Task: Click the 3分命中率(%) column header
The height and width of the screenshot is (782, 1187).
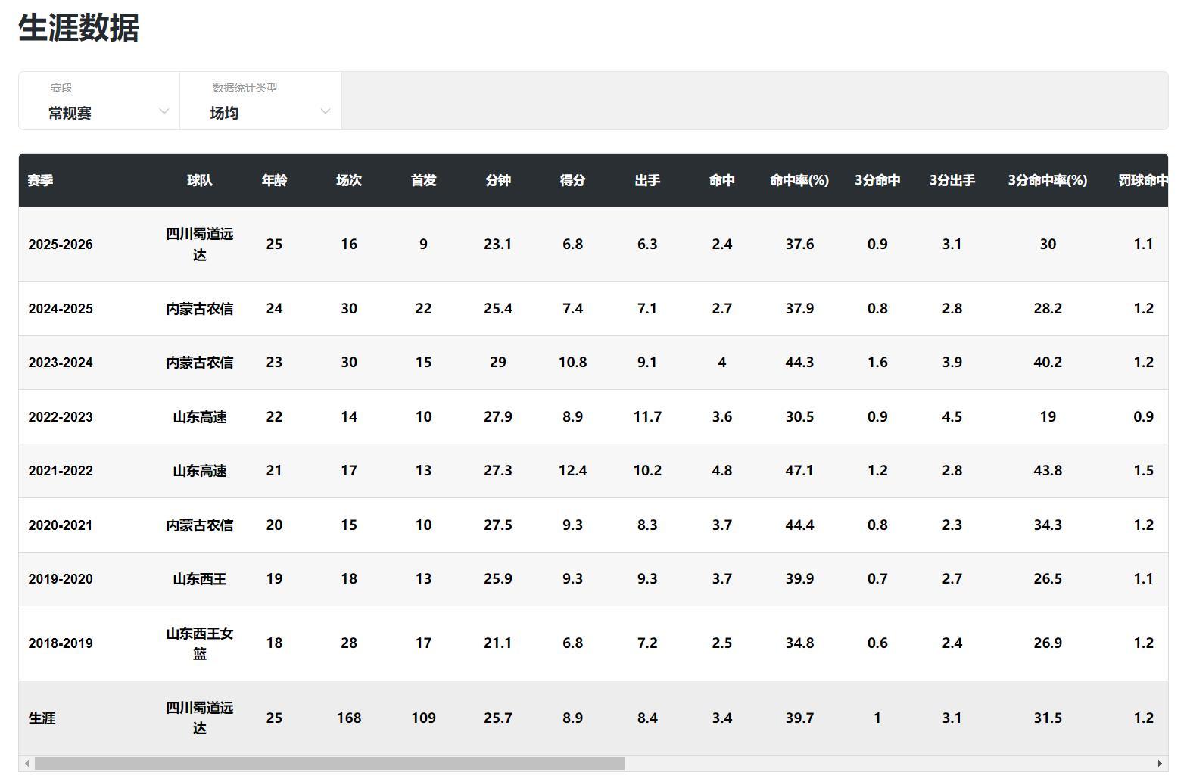Action: point(1048,180)
